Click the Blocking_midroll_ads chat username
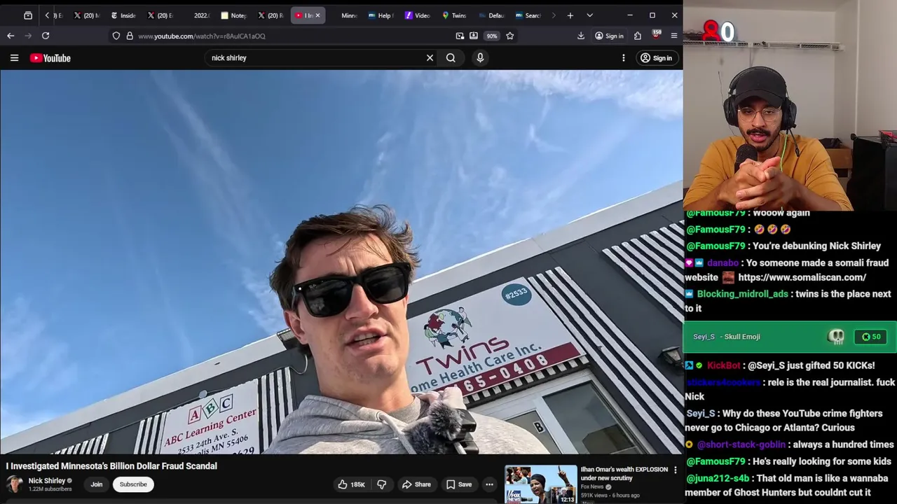 (743, 294)
